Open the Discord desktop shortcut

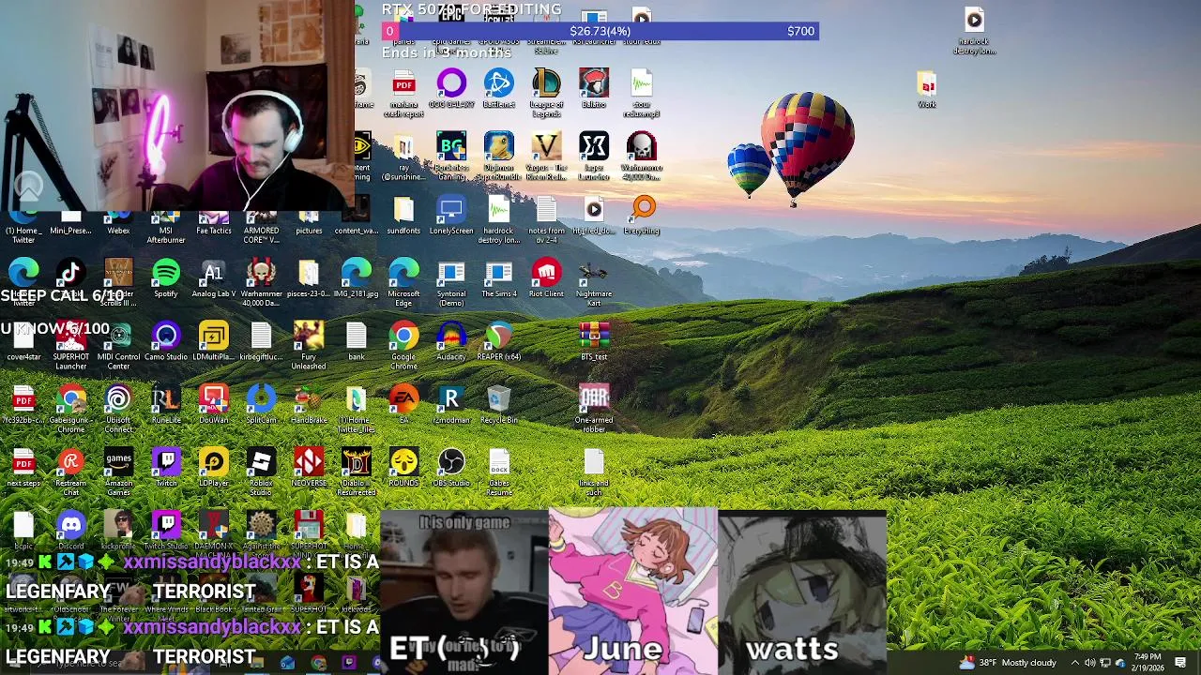pyautogui.click(x=71, y=531)
